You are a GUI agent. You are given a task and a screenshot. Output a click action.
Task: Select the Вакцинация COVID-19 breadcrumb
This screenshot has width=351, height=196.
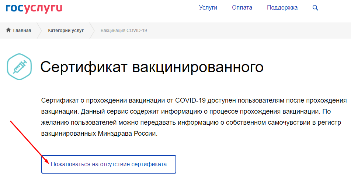(x=124, y=31)
